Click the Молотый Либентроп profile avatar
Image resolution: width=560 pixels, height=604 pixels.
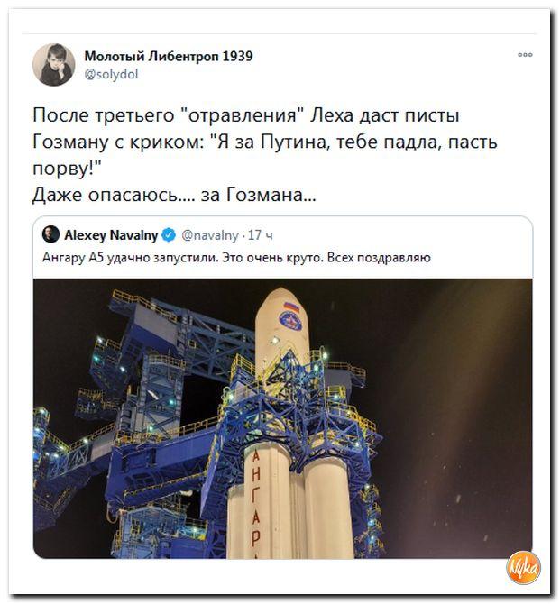[x=53, y=64]
